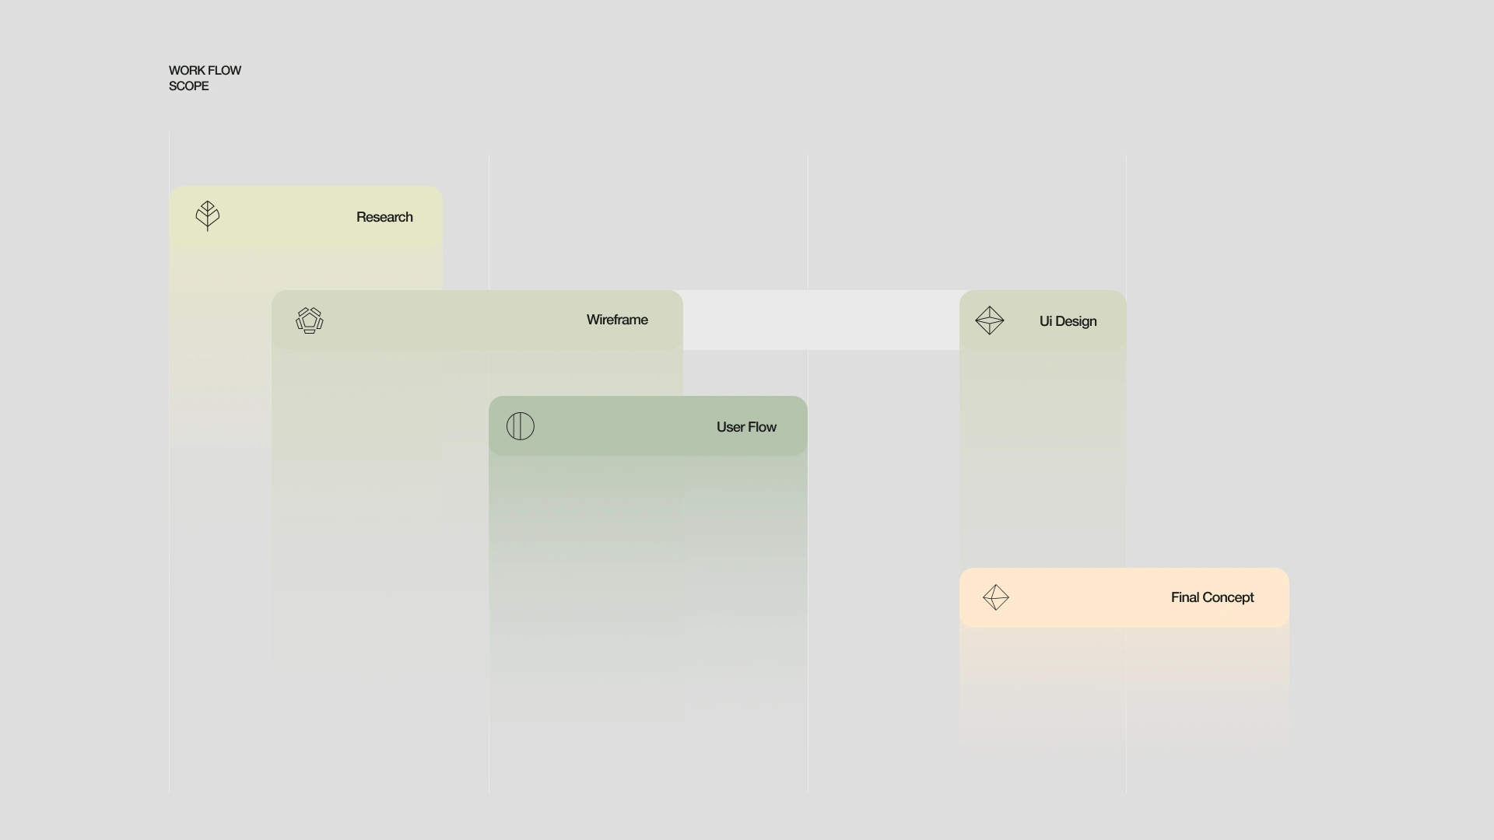Screen dimensions: 1494x840
Task: Click the light connector bar between Wireframe and Ui Design
Action: pyautogui.click(x=821, y=320)
